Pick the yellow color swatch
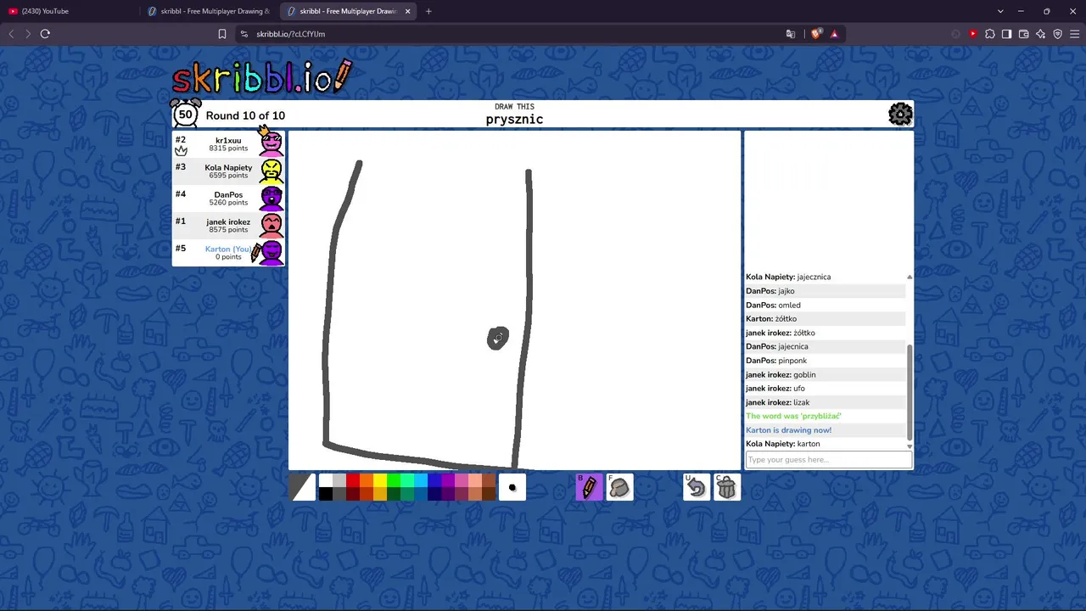 click(x=380, y=480)
